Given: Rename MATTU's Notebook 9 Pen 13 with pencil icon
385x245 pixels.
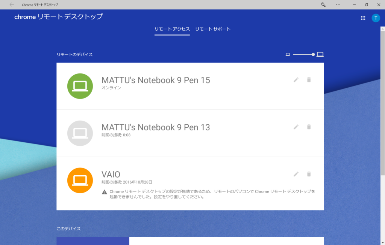Looking at the screenshot, I should point(296,127).
